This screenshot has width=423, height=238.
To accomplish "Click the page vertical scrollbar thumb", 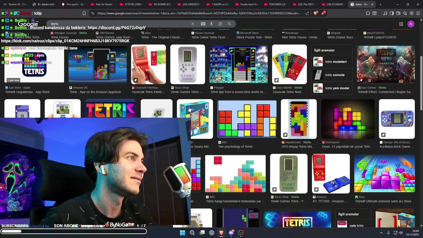I will pyautogui.click(x=421, y=84).
